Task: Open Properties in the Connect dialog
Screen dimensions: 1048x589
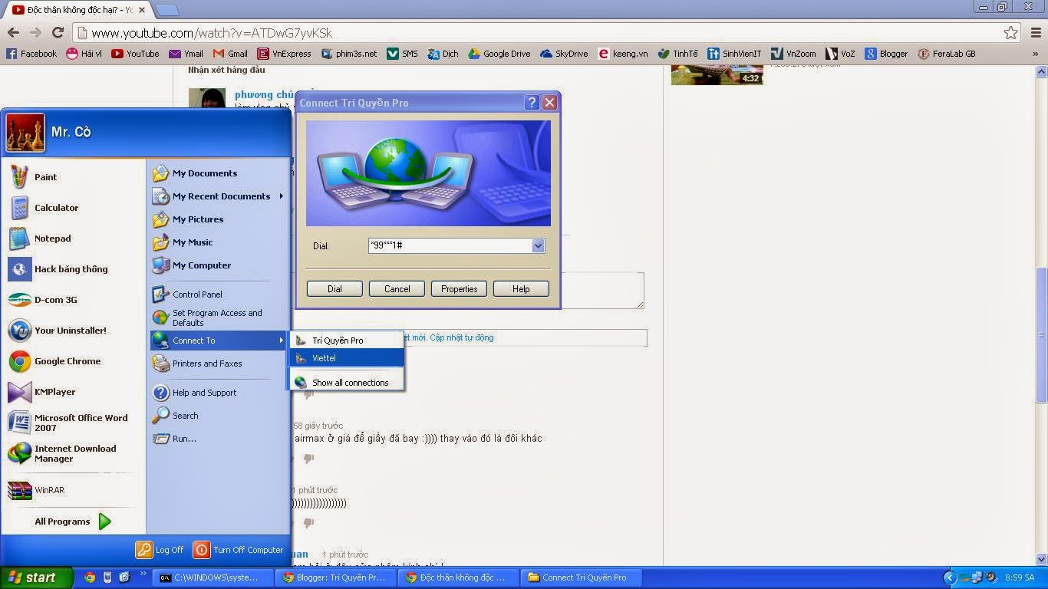Action: [459, 289]
